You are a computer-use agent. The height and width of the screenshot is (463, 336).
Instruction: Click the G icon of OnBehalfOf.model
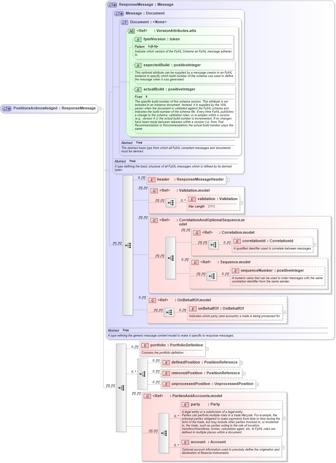(x=152, y=300)
